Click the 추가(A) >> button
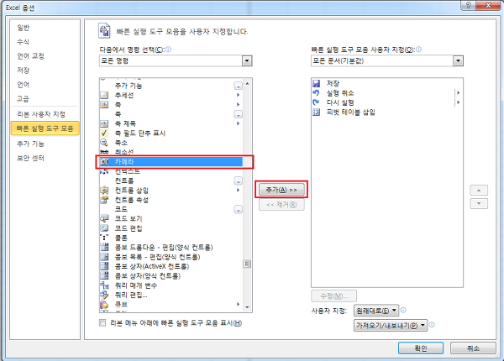Image resolution: width=504 pixels, height=361 pixels. point(281,190)
